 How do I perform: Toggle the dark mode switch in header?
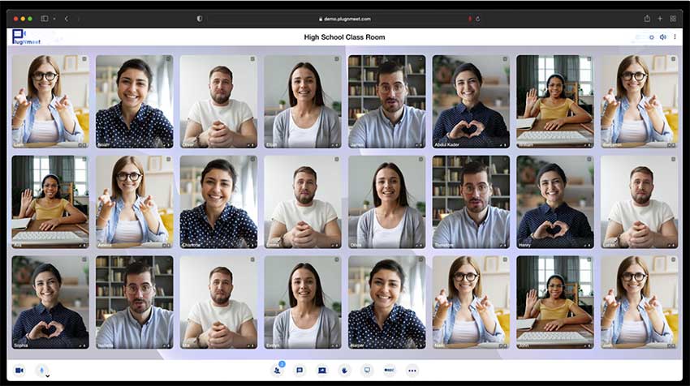point(646,37)
